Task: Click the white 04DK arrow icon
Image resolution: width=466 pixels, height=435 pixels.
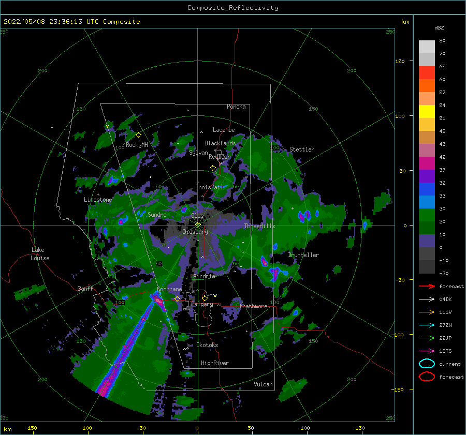Action: [427, 299]
